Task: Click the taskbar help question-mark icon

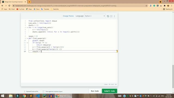Action: (125, 96)
